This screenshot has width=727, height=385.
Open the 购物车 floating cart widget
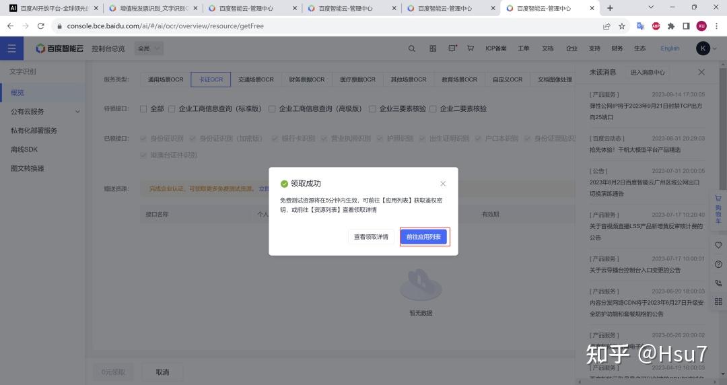pyautogui.click(x=718, y=209)
